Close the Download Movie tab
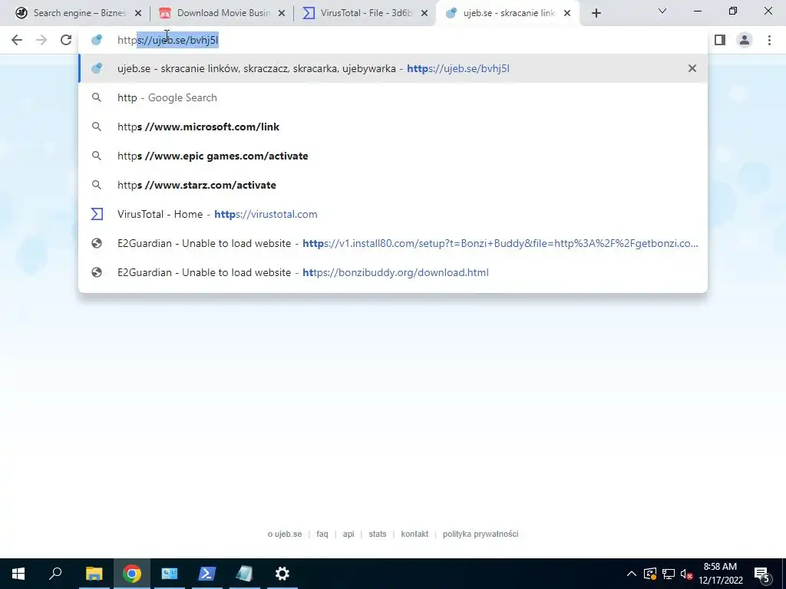Viewport: 786px width, 589px height. 282,14
